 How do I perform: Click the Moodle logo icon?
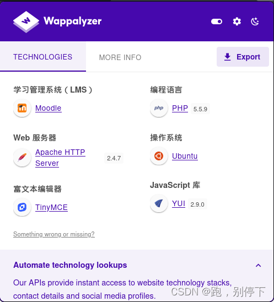[22, 108]
